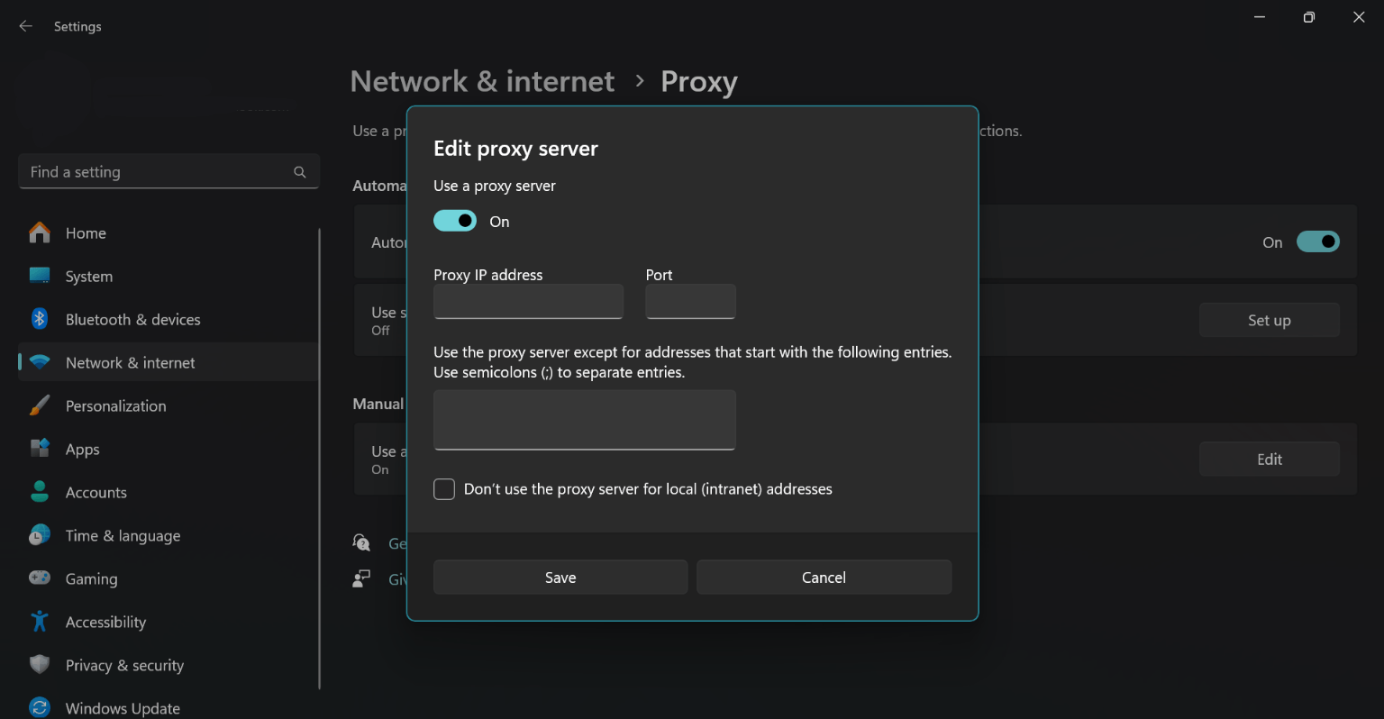Restore down the Settings window
Viewport: 1384px width, 719px height.
click(1309, 17)
